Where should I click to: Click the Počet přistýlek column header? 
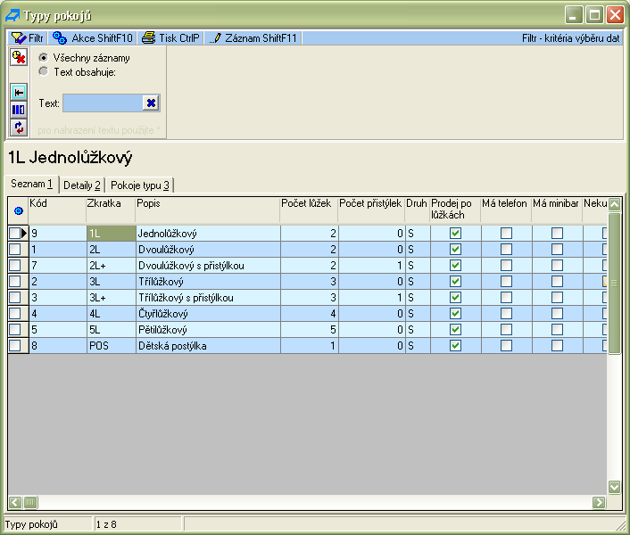pyautogui.click(x=371, y=210)
